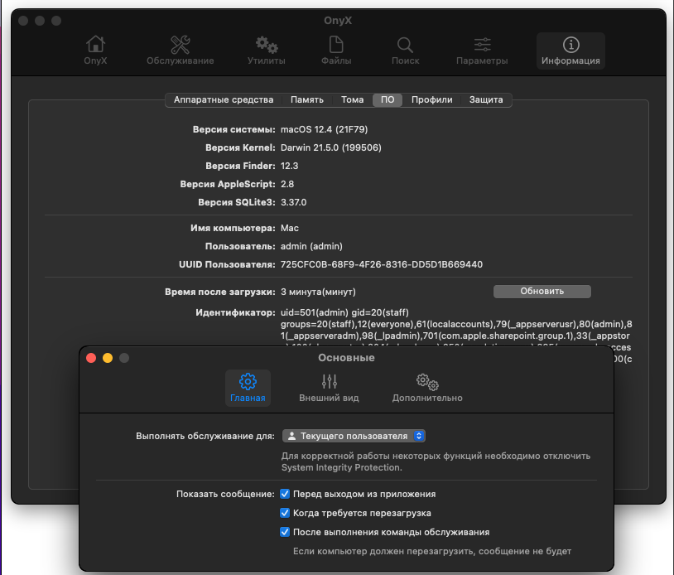The image size is (674, 575).
Task: Select the ПО tab
Action: 388,99
